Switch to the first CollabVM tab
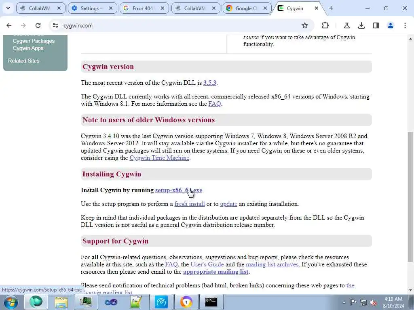The height and width of the screenshot is (310, 414). [40, 8]
